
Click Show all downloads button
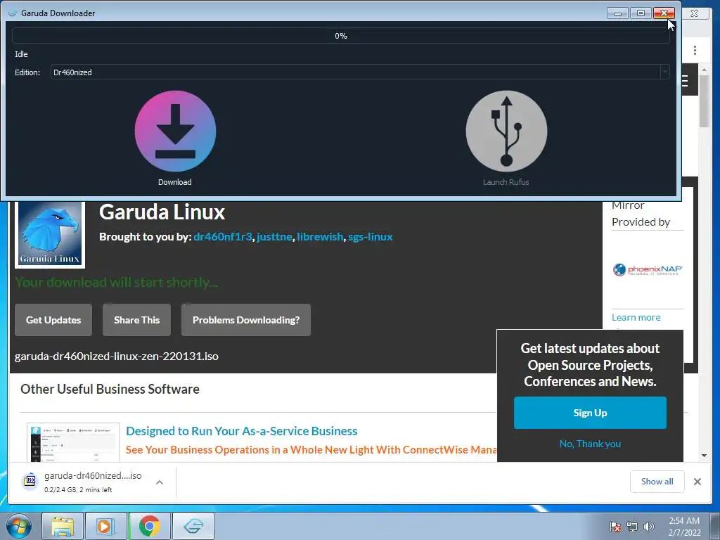pos(657,481)
